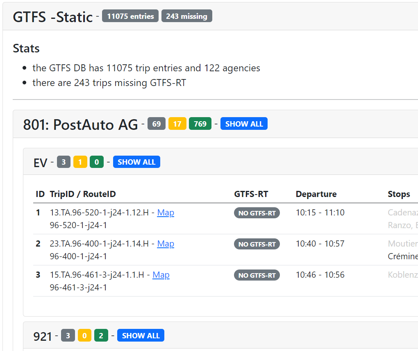The width and height of the screenshot is (418, 351).
Task: Click the gray 3 badge in EV header
Action: [64, 162]
